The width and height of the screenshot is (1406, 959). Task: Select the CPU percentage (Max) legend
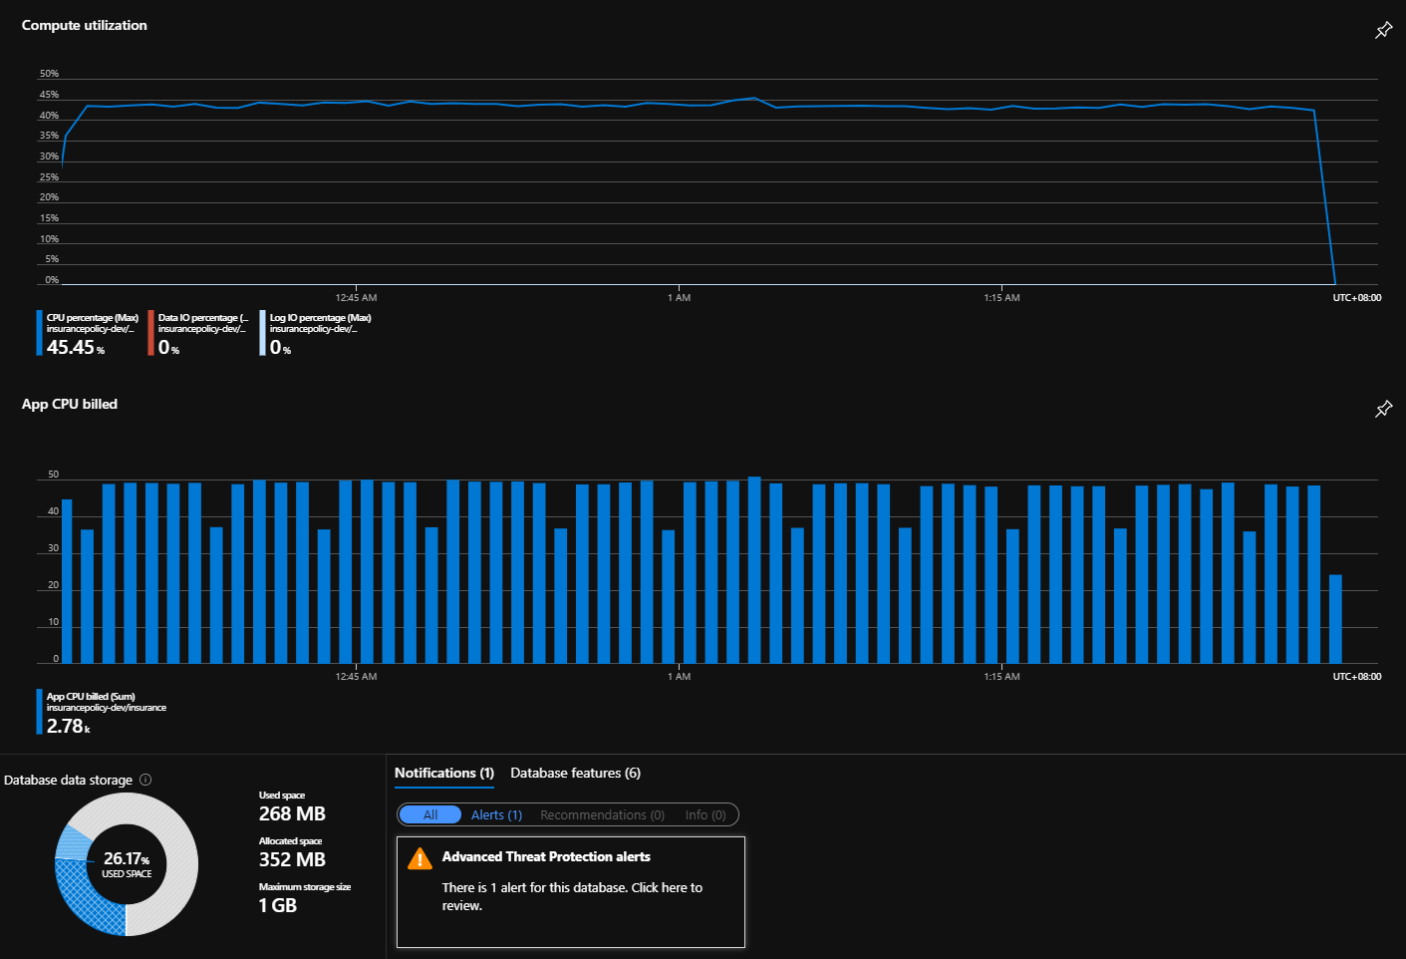[88, 333]
